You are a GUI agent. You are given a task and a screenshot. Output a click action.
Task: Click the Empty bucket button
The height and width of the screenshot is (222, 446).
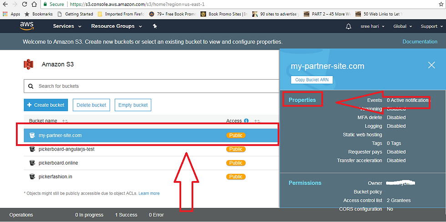coord(133,105)
